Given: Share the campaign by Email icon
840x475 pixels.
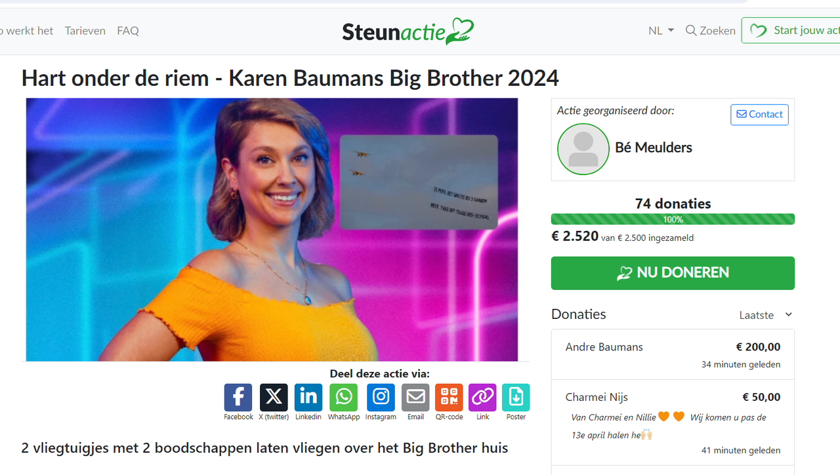Looking at the screenshot, I should tap(415, 397).
